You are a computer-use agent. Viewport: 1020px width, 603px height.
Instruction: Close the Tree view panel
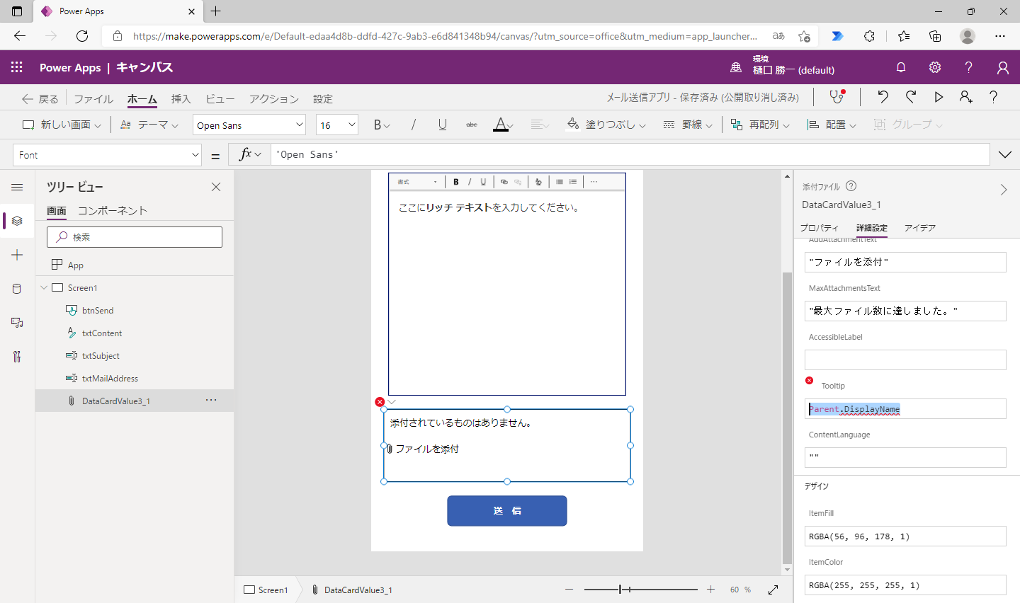tap(216, 187)
